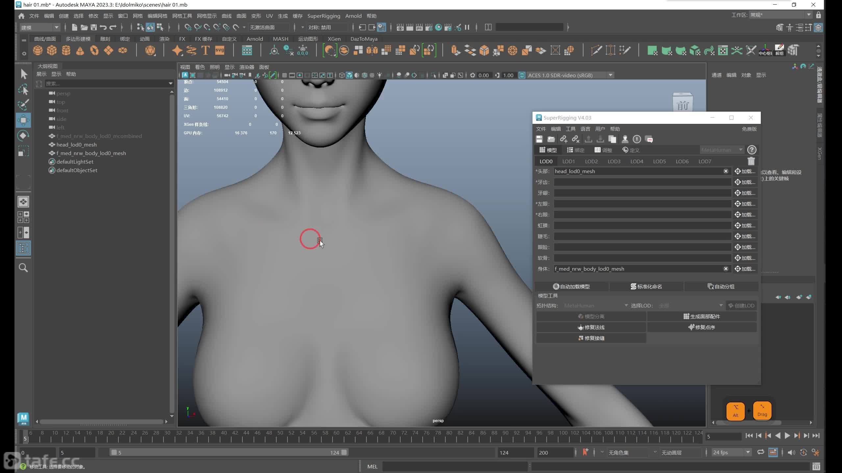
Task: Activate the Paint selection tool
Action: (x=23, y=105)
